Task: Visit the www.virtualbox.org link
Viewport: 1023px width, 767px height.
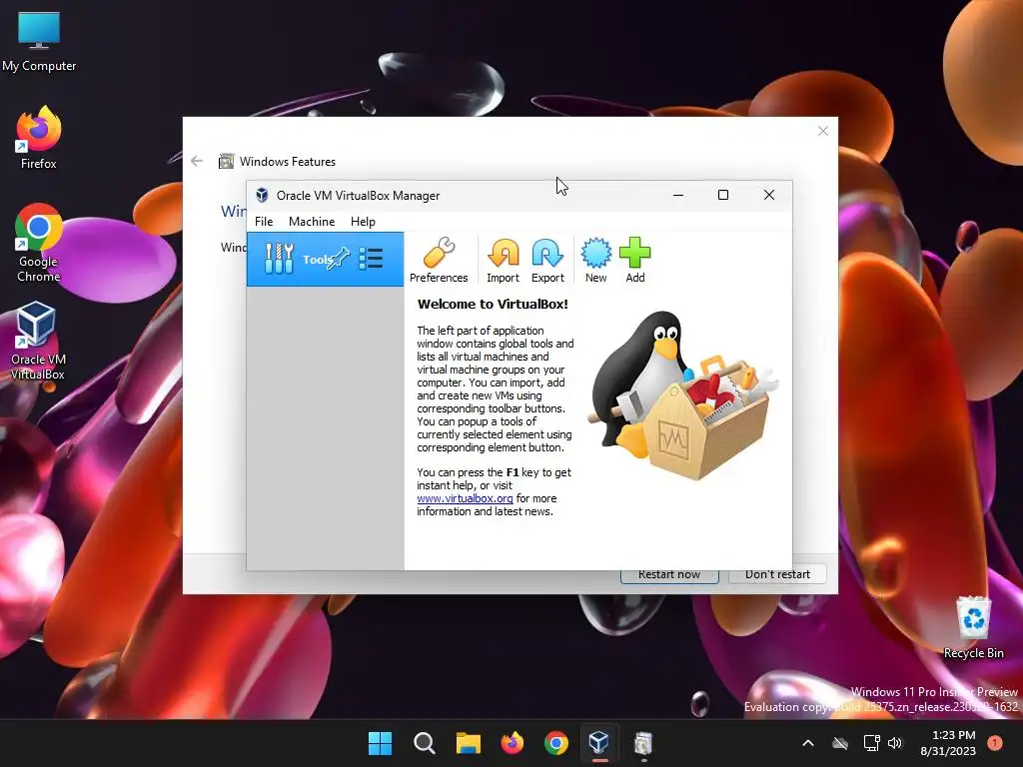Action: tap(465, 498)
